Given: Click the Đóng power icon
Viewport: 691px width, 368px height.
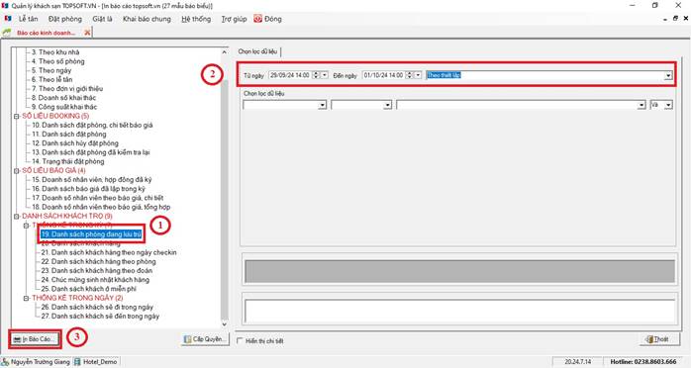Looking at the screenshot, I should pyautogui.click(x=257, y=19).
